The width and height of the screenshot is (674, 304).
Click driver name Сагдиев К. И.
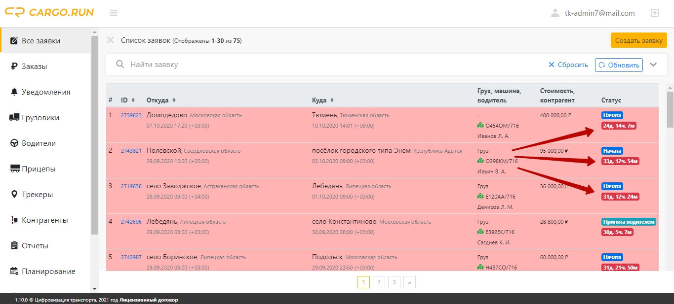pos(494,242)
